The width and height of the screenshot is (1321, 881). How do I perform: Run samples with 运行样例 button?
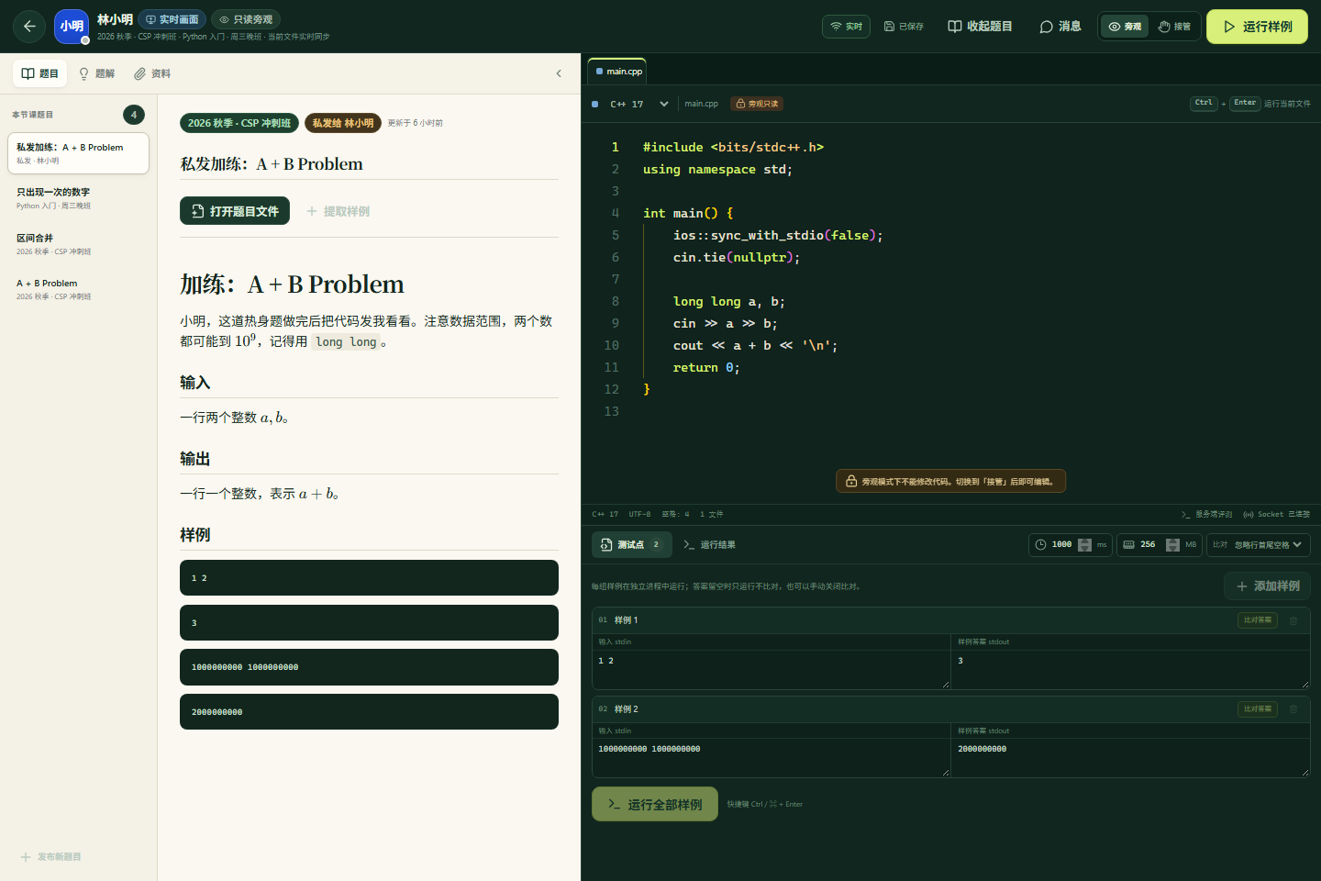[x=1257, y=27]
